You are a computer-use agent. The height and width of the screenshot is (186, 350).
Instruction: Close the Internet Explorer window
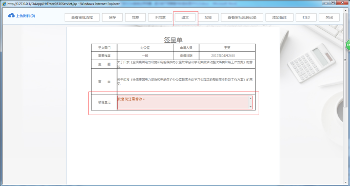coord(342,3)
